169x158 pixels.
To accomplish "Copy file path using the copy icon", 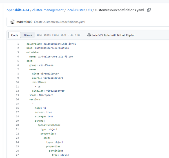I will 149,10.
